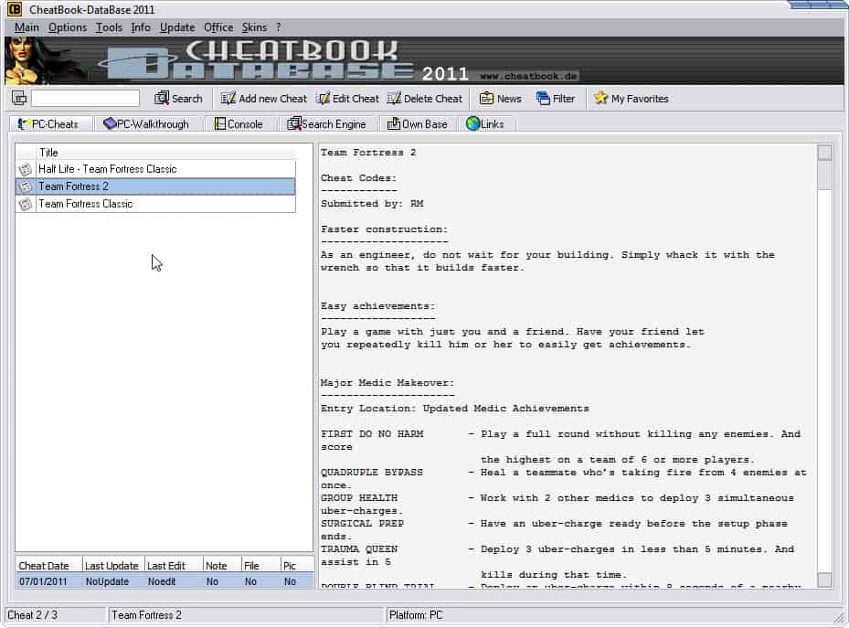Focus the search text field
The width and height of the screenshot is (849, 628).
point(86,98)
